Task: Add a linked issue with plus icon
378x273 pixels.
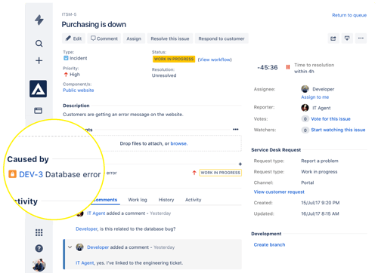Action: click(240, 164)
